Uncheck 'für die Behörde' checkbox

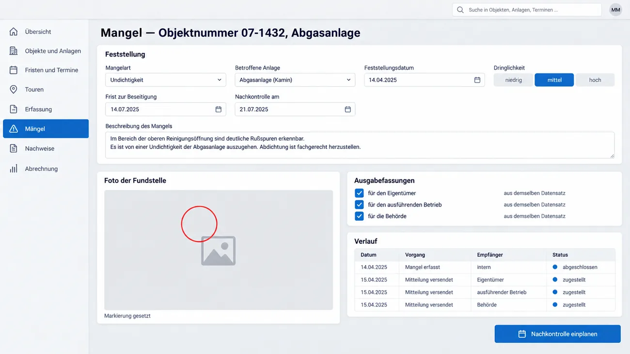tap(359, 216)
